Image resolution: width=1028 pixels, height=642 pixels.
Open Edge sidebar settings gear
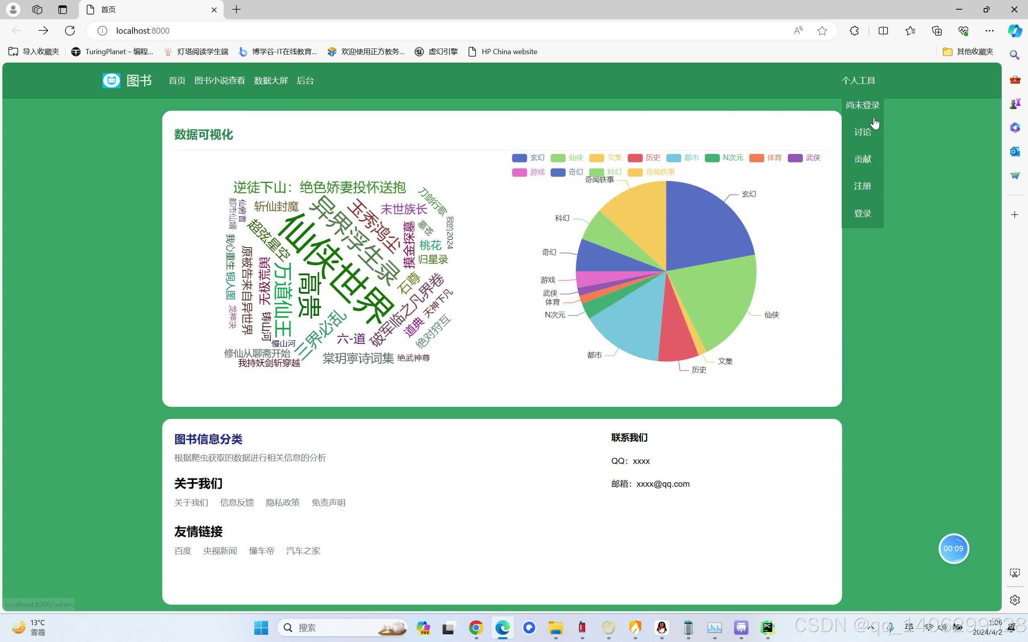tap(1015, 600)
